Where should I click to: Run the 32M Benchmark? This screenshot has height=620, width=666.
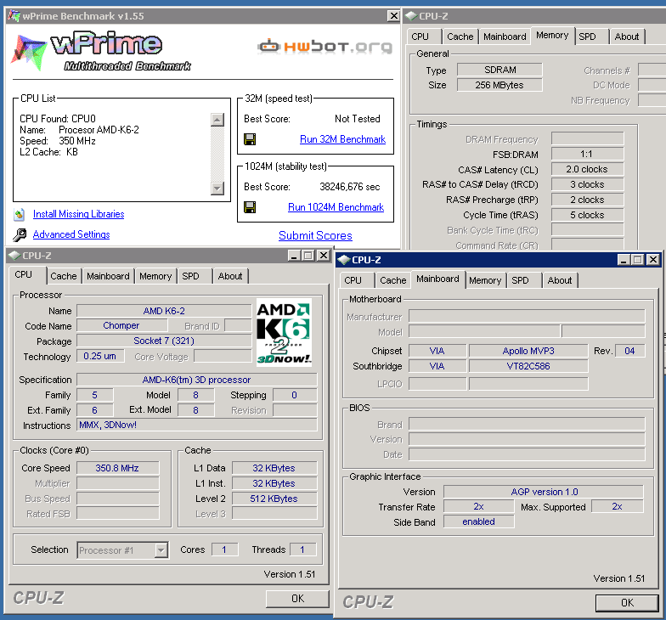point(343,139)
